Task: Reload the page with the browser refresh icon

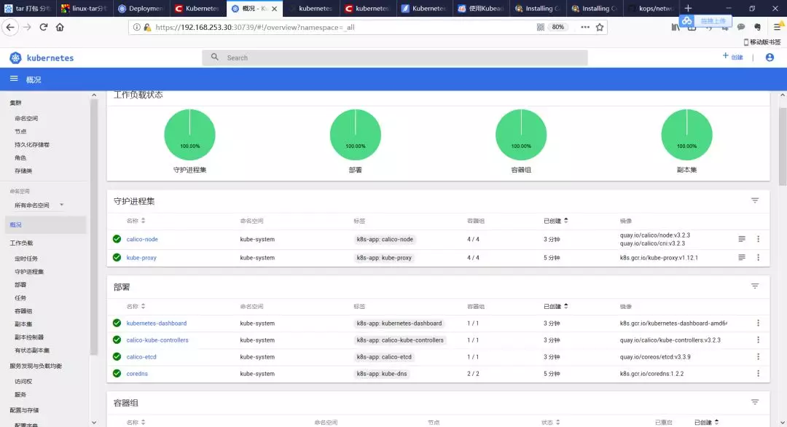Action: 44,27
